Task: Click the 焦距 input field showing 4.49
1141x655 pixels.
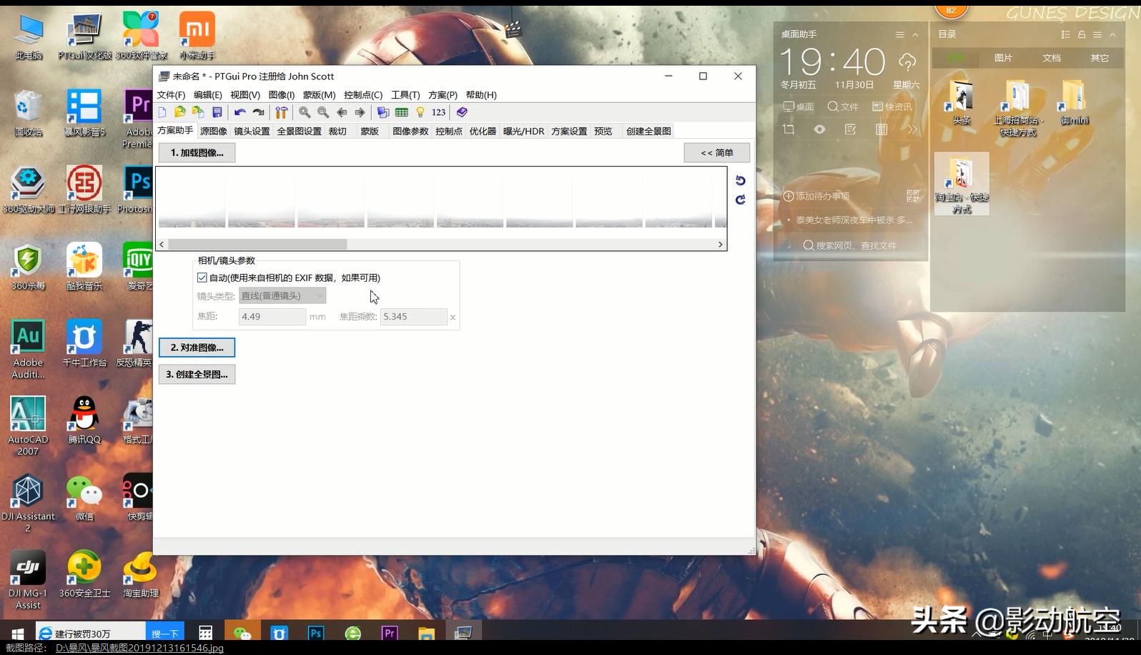Action: tap(272, 316)
